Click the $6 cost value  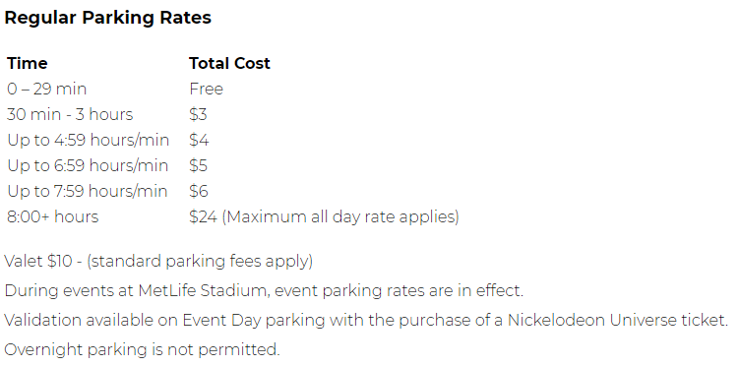coord(199,191)
